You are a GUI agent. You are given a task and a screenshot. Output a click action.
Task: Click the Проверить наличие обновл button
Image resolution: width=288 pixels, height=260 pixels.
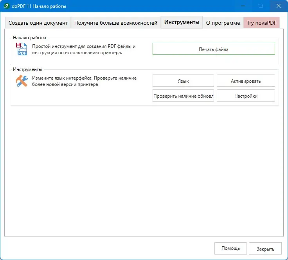183,96
